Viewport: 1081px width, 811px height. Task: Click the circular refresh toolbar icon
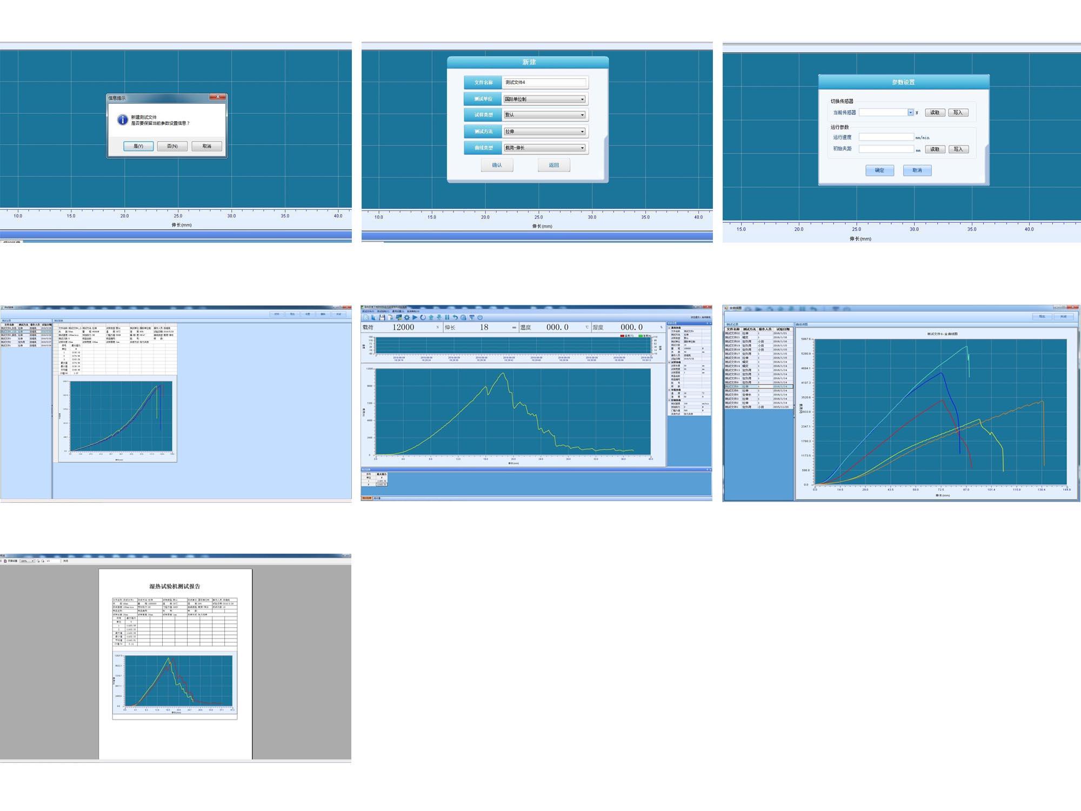click(423, 317)
